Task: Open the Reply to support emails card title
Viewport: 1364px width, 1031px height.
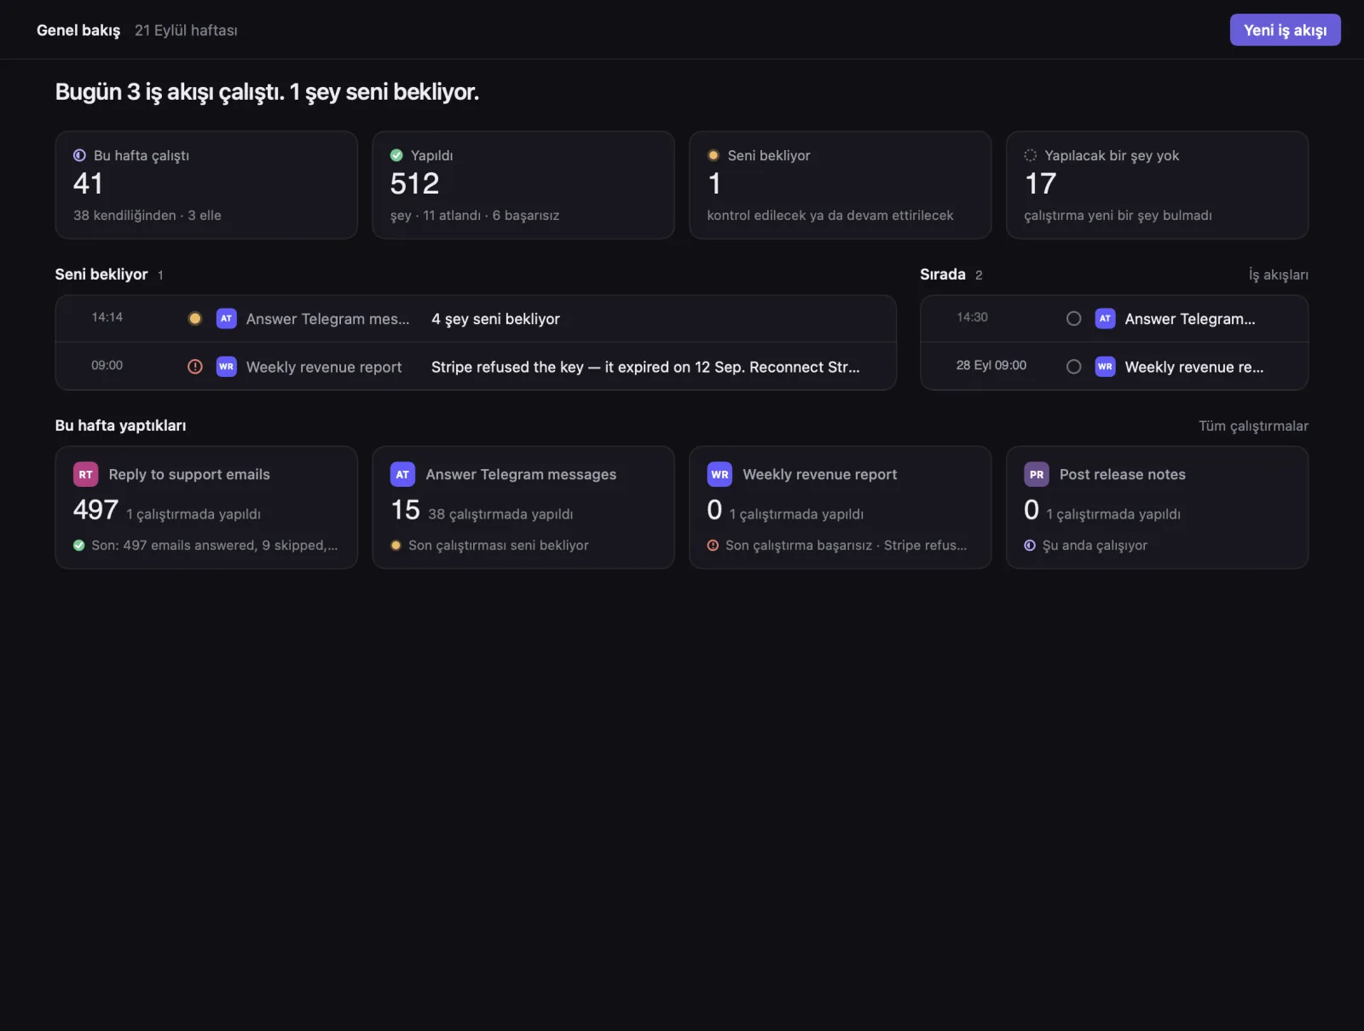Action: click(x=189, y=474)
